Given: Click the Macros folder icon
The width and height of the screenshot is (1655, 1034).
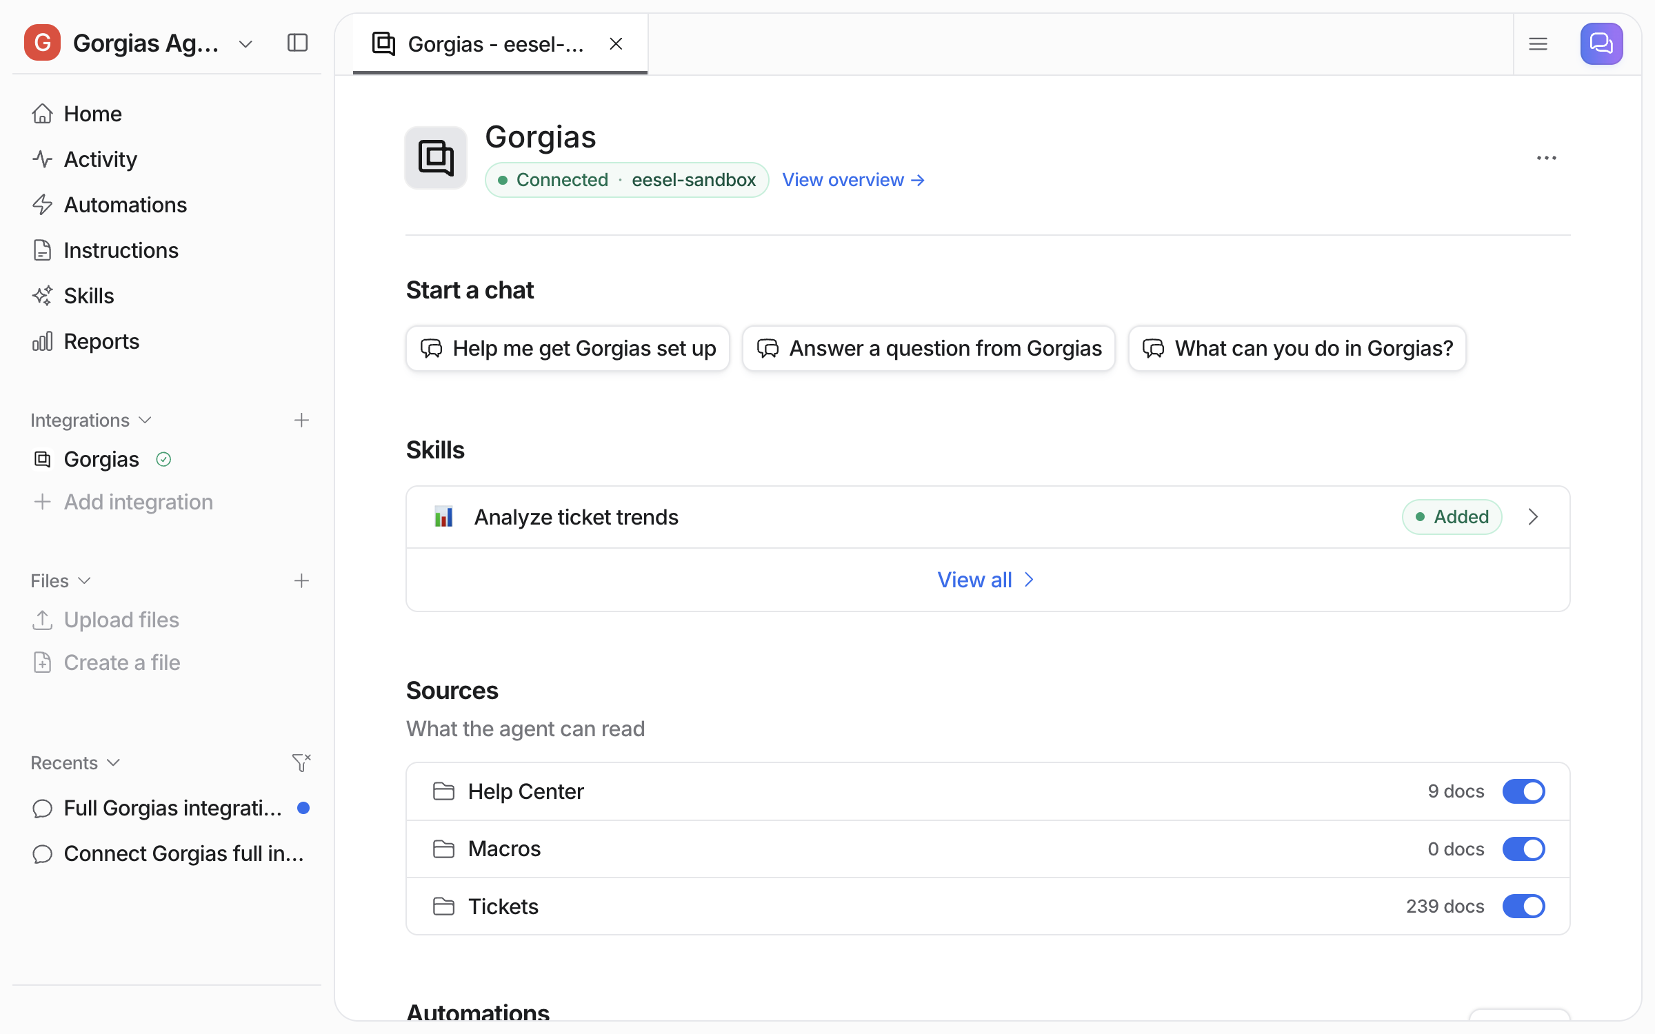Looking at the screenshot, I should [x=443, y=849].
